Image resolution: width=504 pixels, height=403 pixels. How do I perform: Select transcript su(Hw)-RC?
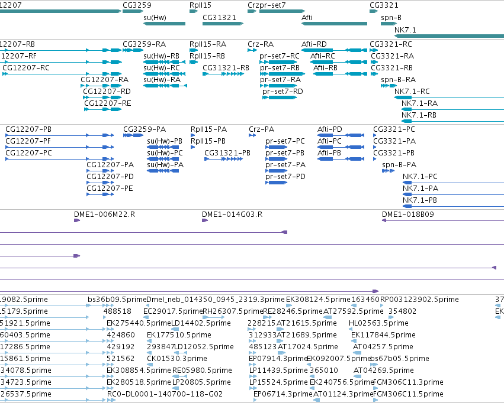(x=162, y=68)
